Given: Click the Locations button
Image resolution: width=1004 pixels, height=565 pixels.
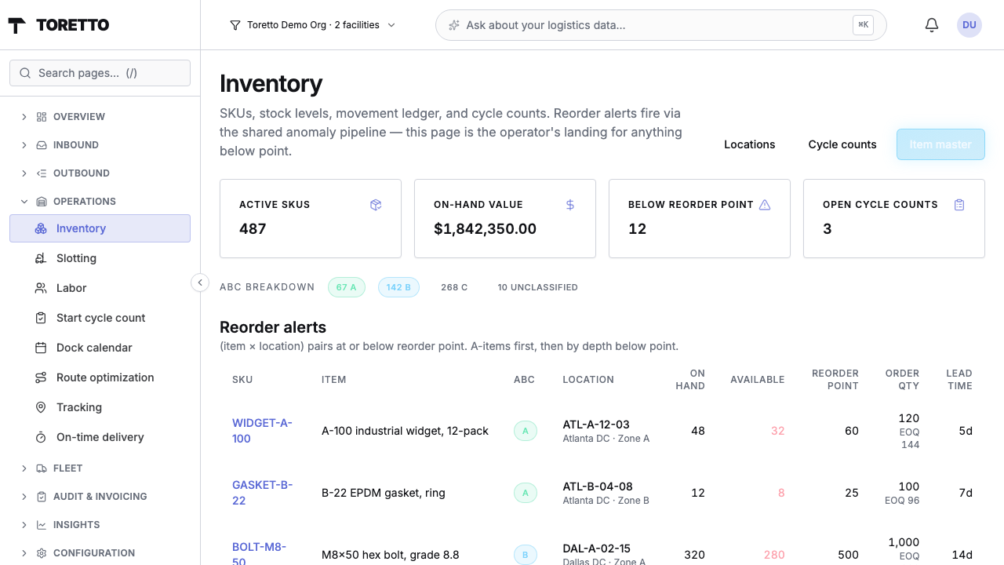Looking at the screenshot, I should tap(750, 144).
